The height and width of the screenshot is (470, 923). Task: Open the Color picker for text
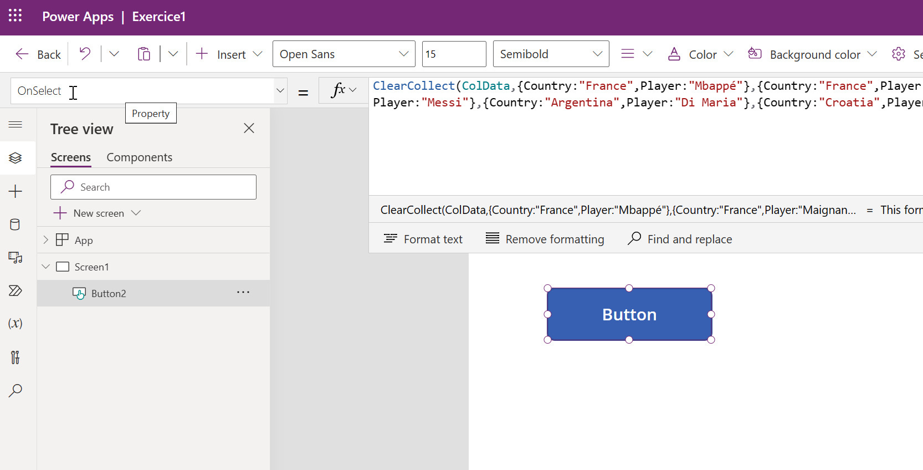click(x=700, y=54)
